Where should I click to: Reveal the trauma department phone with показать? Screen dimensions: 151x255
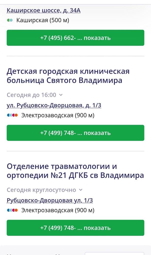(x=75, y=228)
